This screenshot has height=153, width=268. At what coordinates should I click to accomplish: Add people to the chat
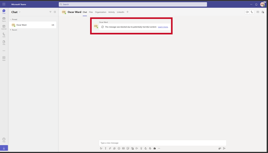[263, 12]
